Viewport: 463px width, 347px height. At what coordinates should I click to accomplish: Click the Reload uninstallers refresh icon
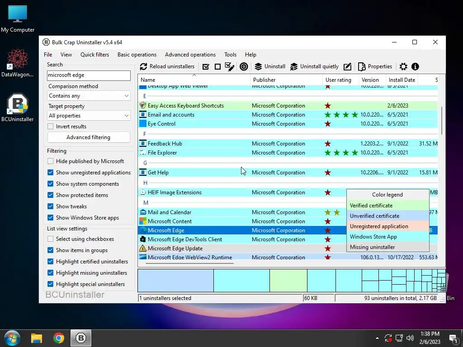(x=143, y=67)
